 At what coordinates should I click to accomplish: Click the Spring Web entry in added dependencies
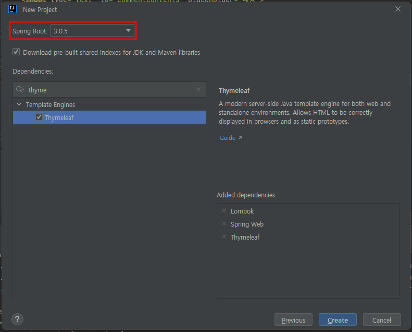(247, 224)
